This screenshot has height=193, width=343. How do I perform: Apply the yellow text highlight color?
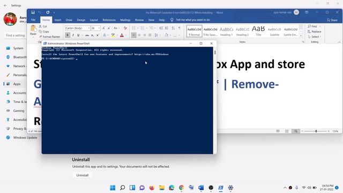point(113,35)
